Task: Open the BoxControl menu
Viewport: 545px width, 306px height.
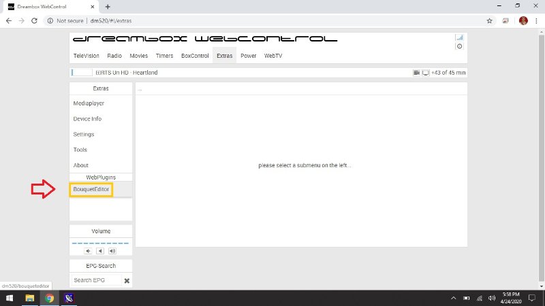Action: pos(195,56)
